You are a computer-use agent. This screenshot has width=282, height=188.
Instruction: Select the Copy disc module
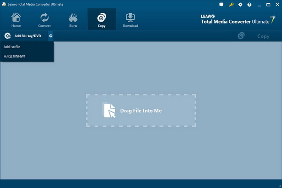click(102, 20)
